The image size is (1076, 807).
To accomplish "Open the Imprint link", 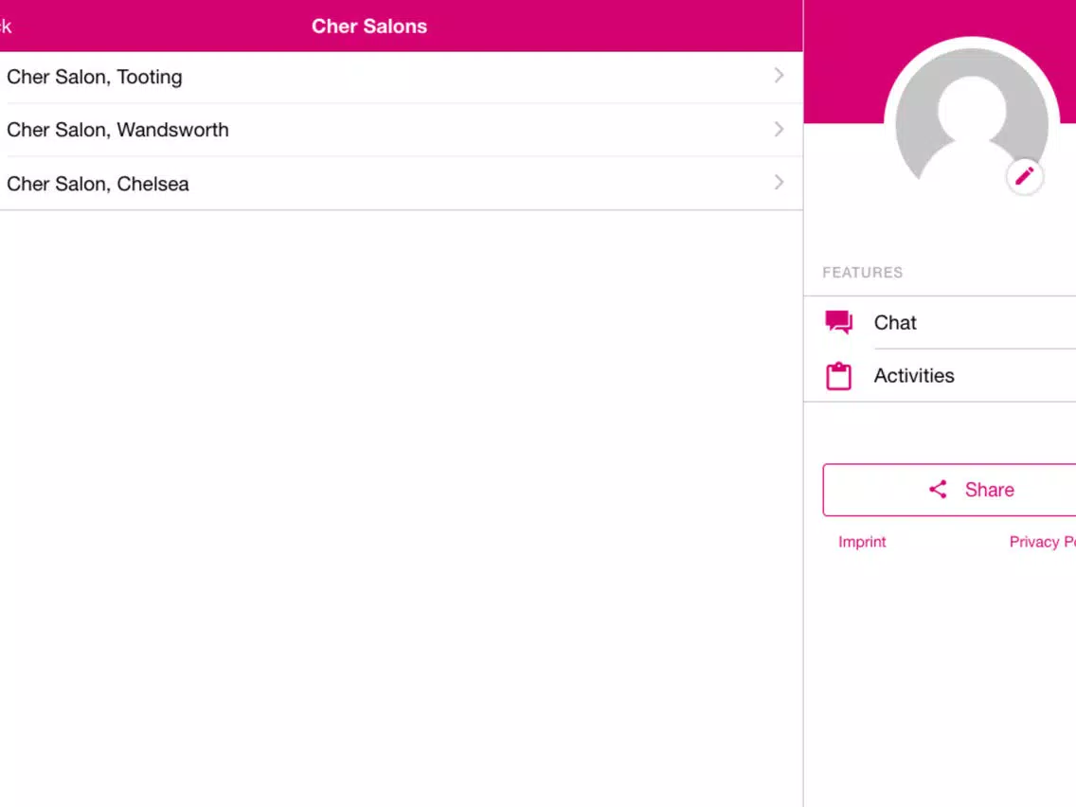I will coord(862,542).
